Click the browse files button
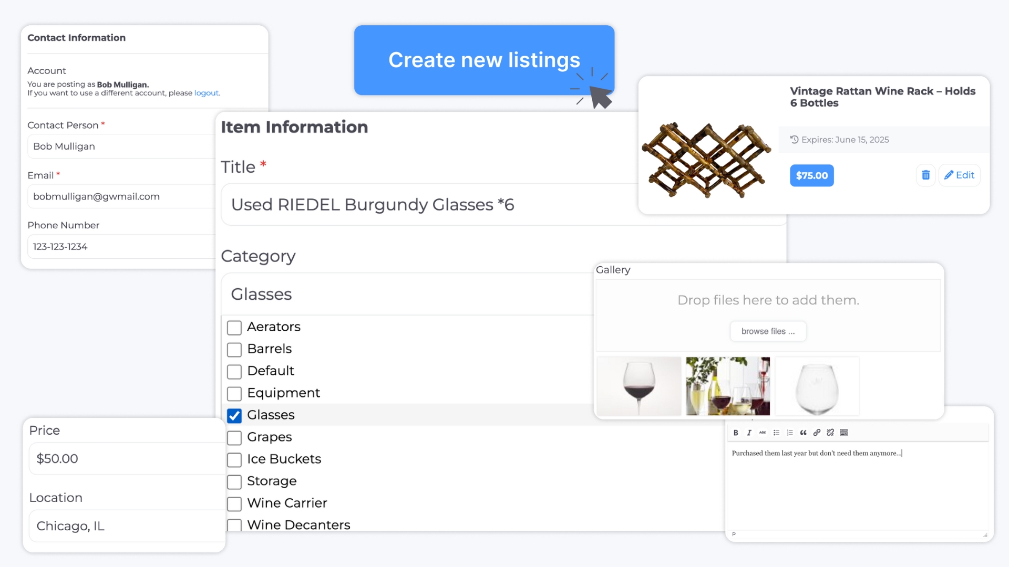The width and height of the screenshot is (1009, 567). [768, 331]
